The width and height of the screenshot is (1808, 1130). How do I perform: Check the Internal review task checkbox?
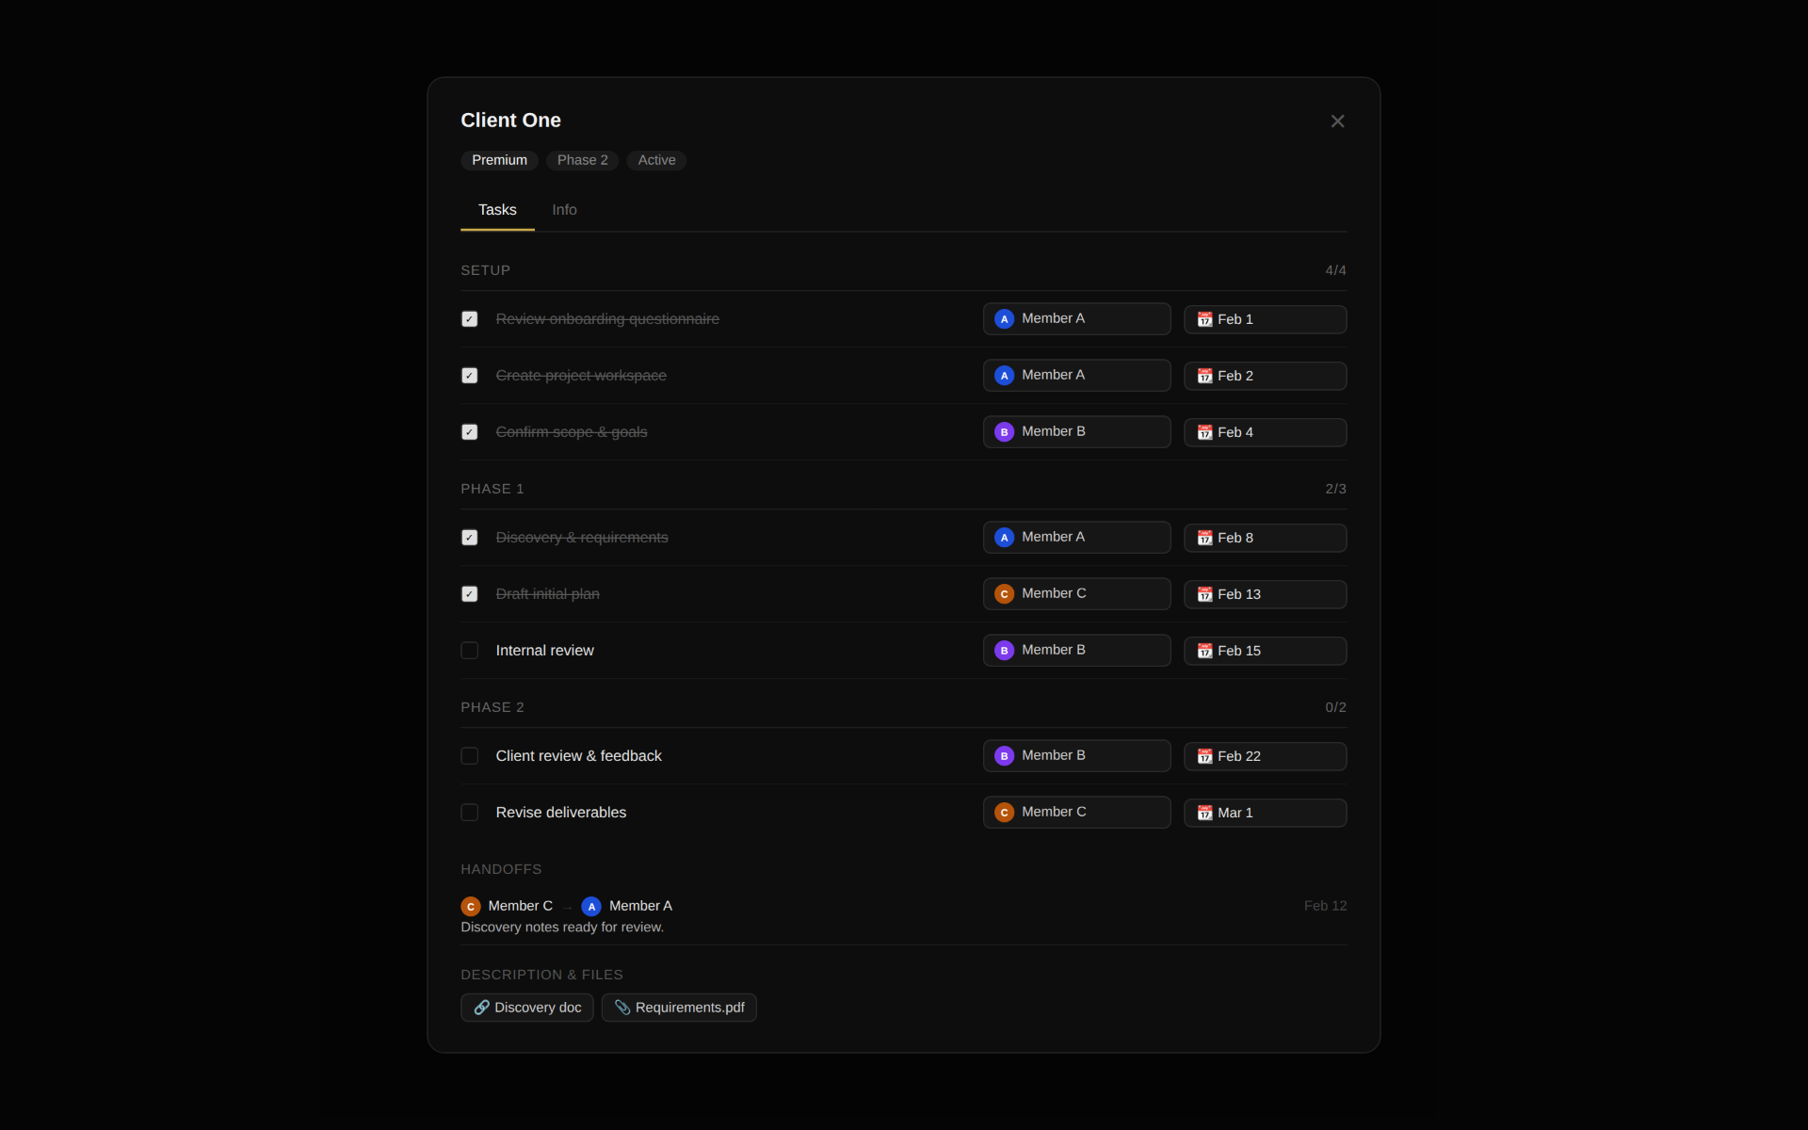pos(470,651)
